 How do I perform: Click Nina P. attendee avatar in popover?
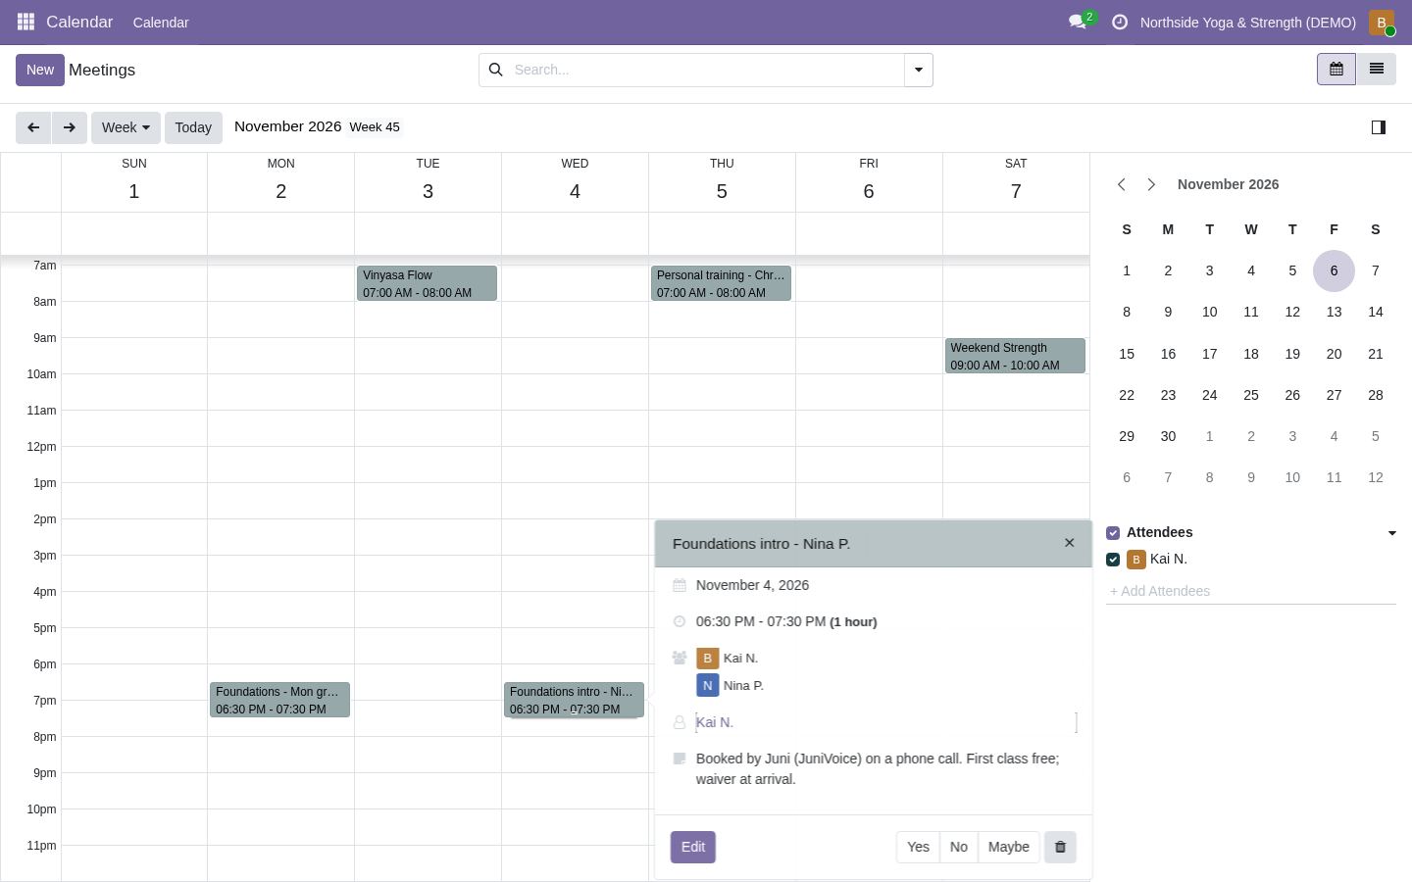click(x=707, y=686)
